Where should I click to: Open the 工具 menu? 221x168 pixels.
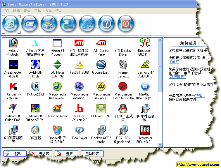coord(37,11)
